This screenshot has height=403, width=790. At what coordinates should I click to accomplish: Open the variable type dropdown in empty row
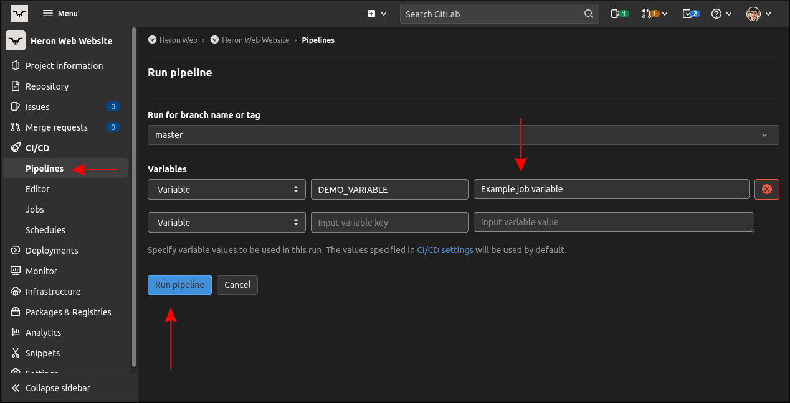pyautogui.click(x=227, y=223)
